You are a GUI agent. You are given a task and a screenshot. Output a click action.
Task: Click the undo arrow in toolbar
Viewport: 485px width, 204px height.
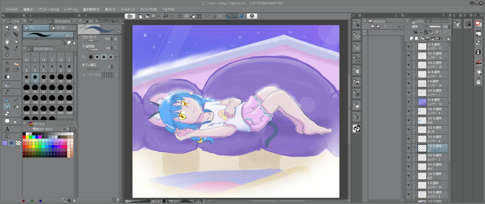point(166,16)
